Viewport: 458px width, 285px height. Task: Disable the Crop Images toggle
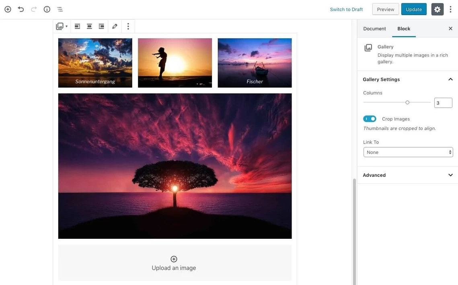(x=370, y=119)
